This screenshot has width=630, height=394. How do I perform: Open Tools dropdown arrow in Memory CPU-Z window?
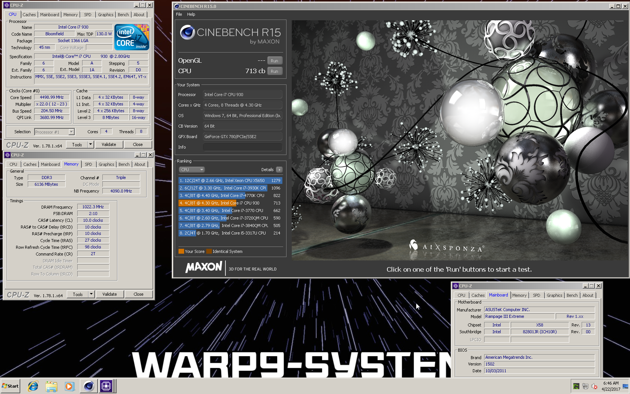coord(91,294)
